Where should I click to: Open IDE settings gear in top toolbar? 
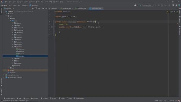(176, 5)
